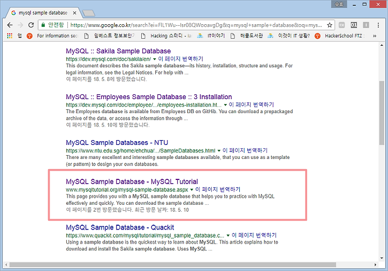Viewport: 388px width, 271px height.
Task: Expand dropdown arrow next to mysqltutorial.org URL
Action: [191, 190]
